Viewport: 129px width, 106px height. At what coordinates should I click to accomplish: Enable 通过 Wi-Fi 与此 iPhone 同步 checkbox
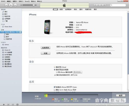[54, 90]
